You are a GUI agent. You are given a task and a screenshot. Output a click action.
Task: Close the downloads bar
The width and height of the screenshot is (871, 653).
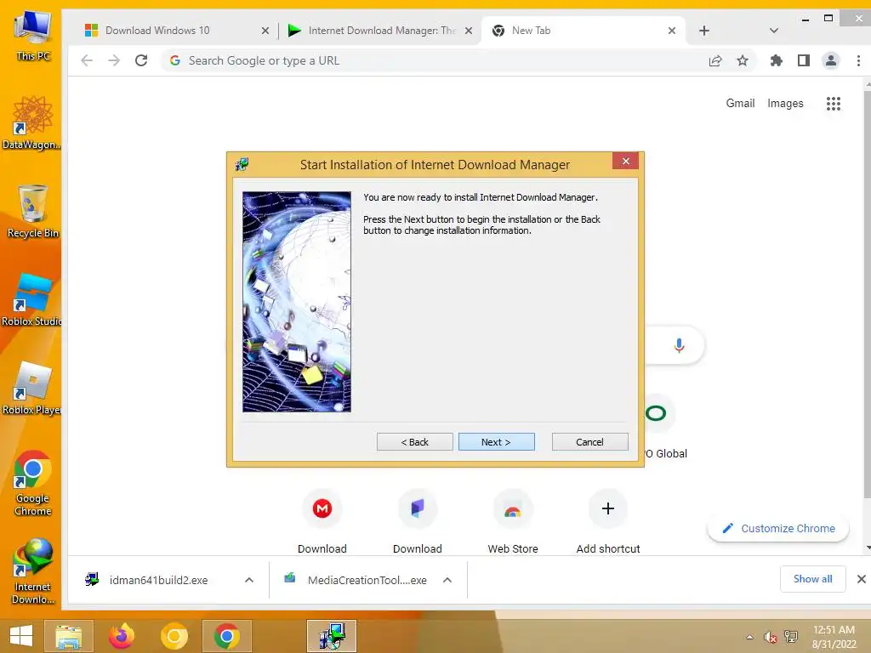click(x=861, y=579)
